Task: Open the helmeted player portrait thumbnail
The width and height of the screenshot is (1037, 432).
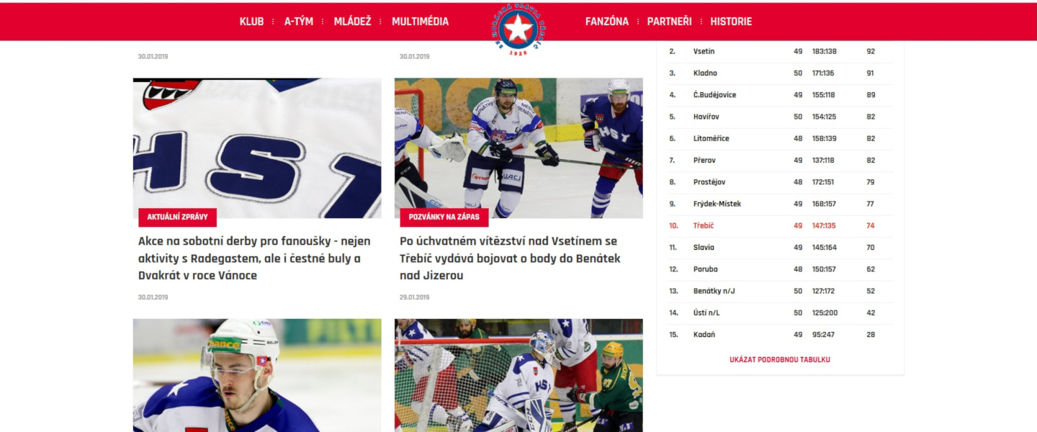Action: click(257, 375)
